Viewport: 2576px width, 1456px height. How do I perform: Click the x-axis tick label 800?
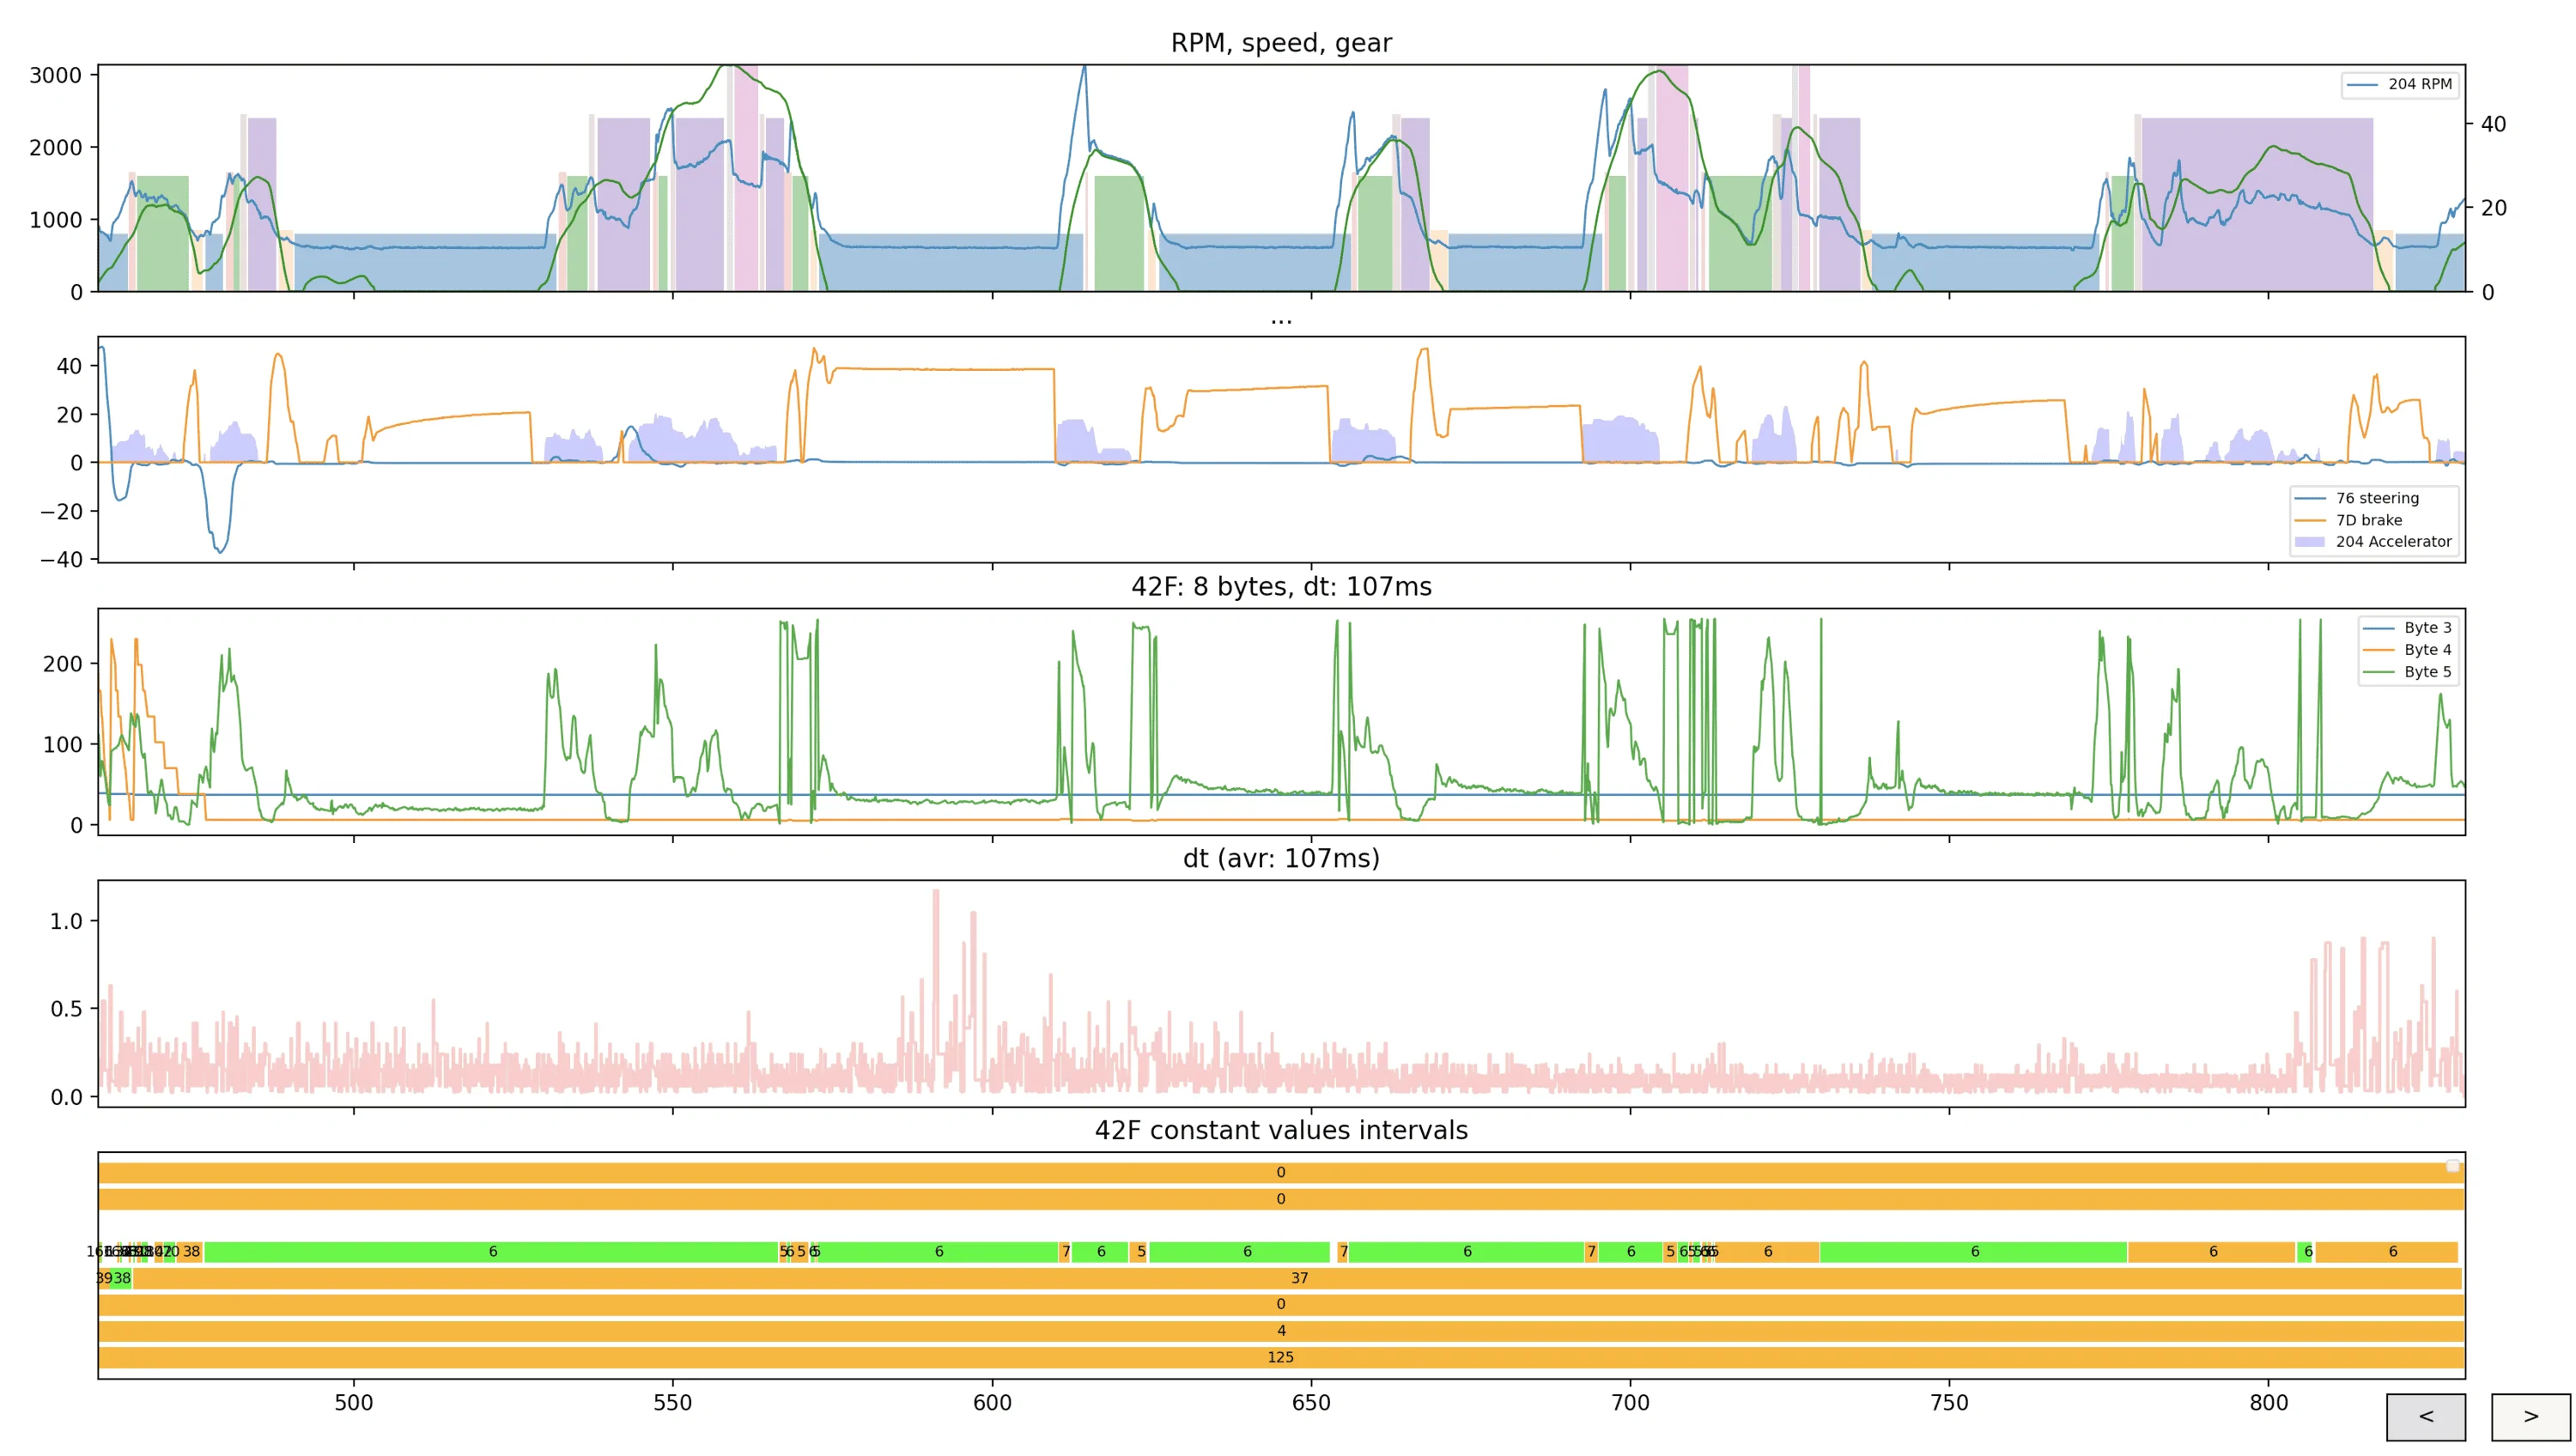2268,1403
